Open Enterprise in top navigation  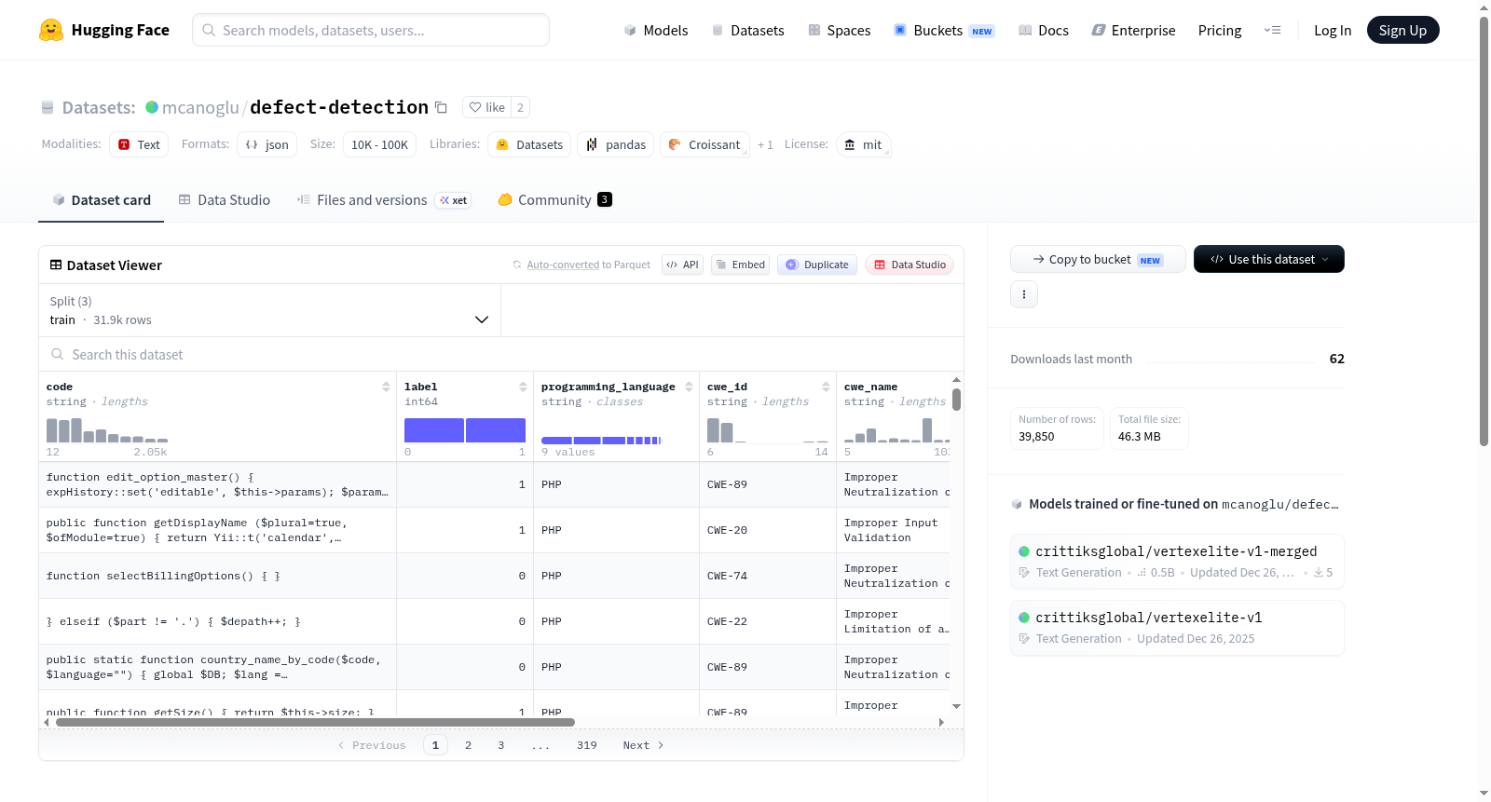1133,30
